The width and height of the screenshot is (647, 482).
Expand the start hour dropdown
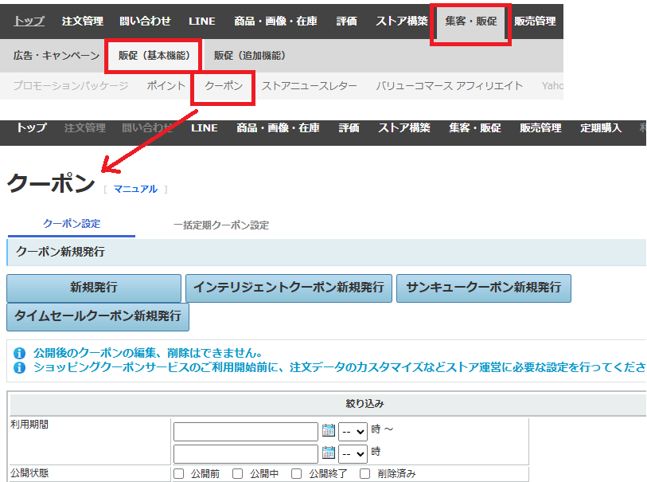click(x=353, y=431)
